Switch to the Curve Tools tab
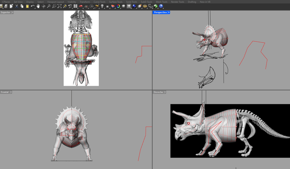 point(99,2)
